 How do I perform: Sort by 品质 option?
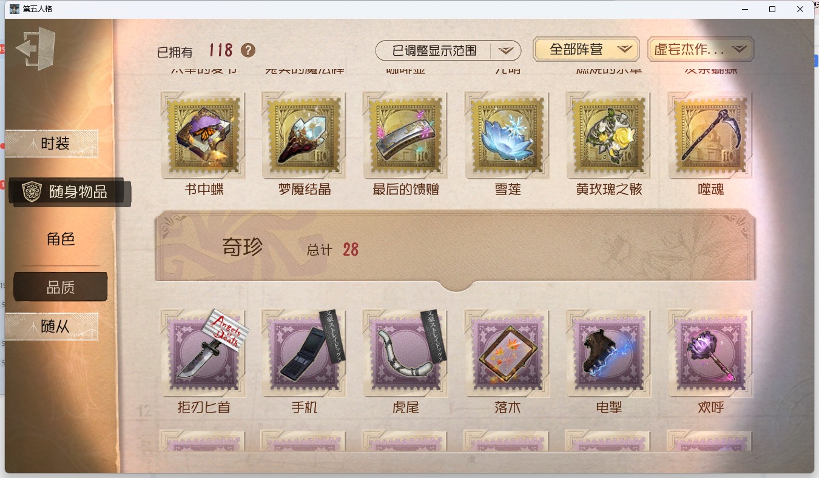pyautogui.click(x=61, y=287)
